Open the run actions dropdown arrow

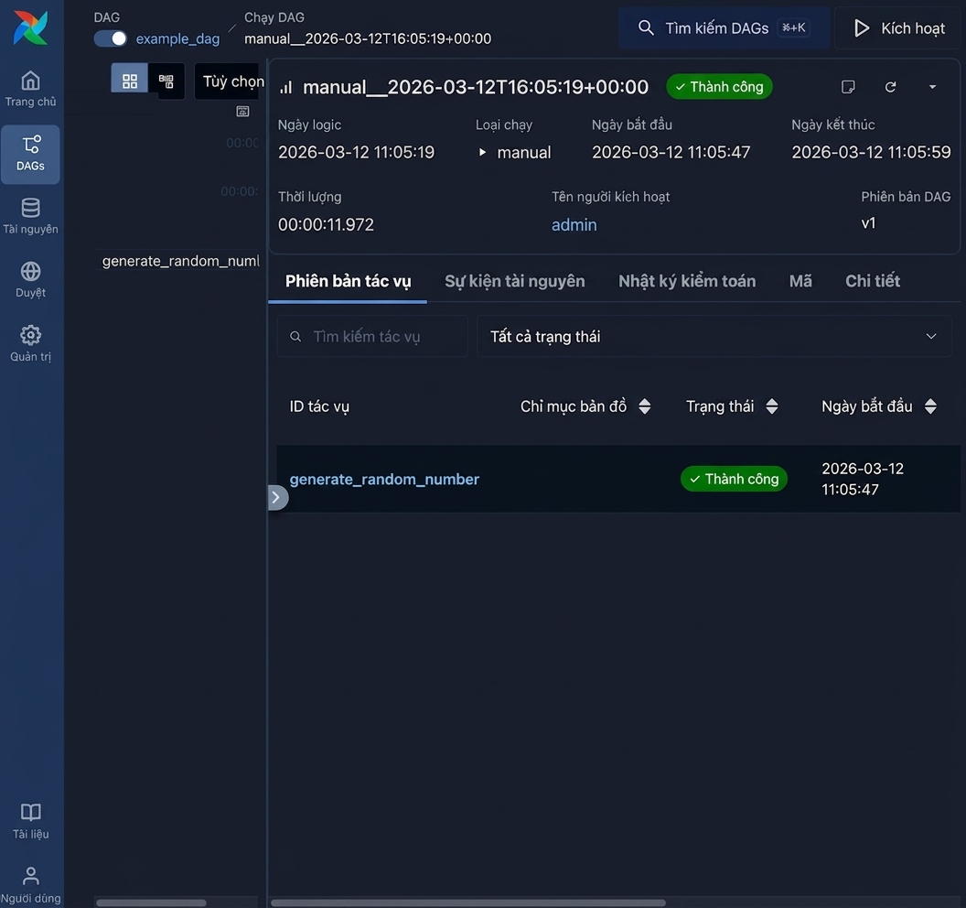(932, 87)
